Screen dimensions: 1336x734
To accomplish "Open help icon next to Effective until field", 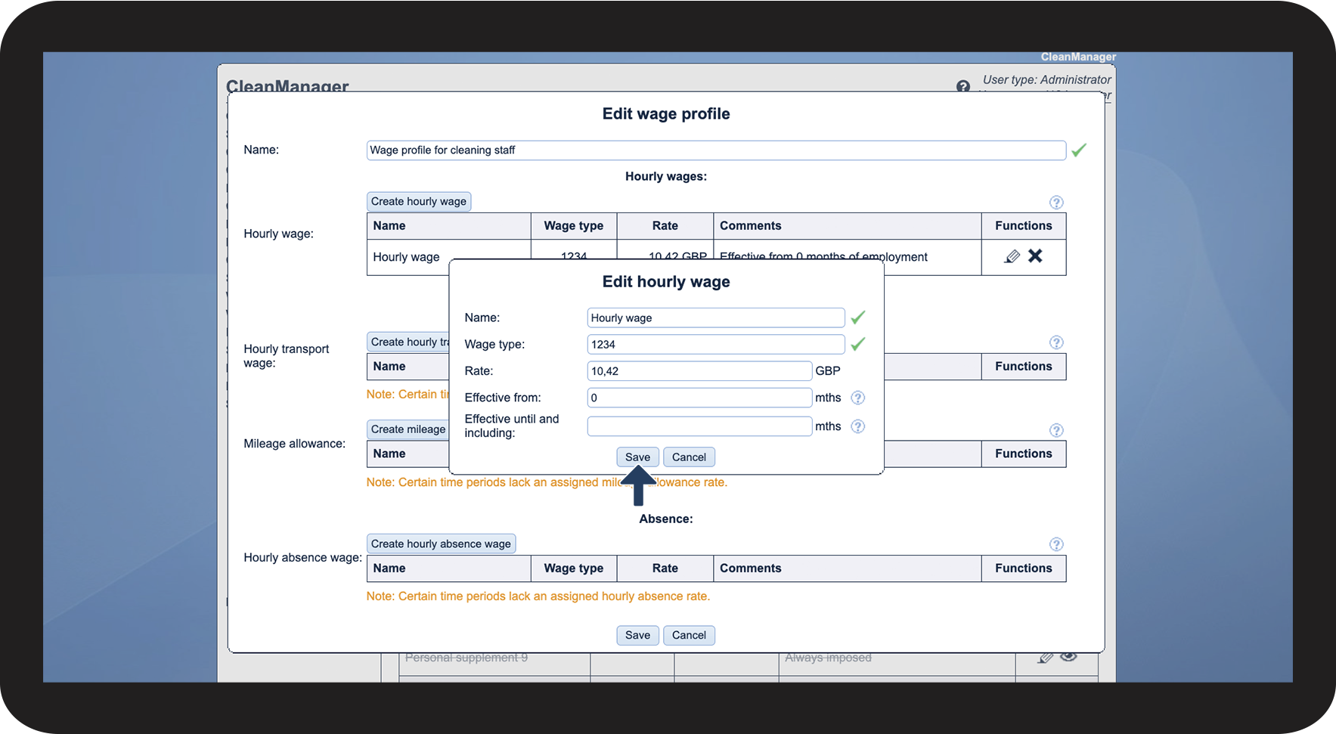I will click(857, 426).
